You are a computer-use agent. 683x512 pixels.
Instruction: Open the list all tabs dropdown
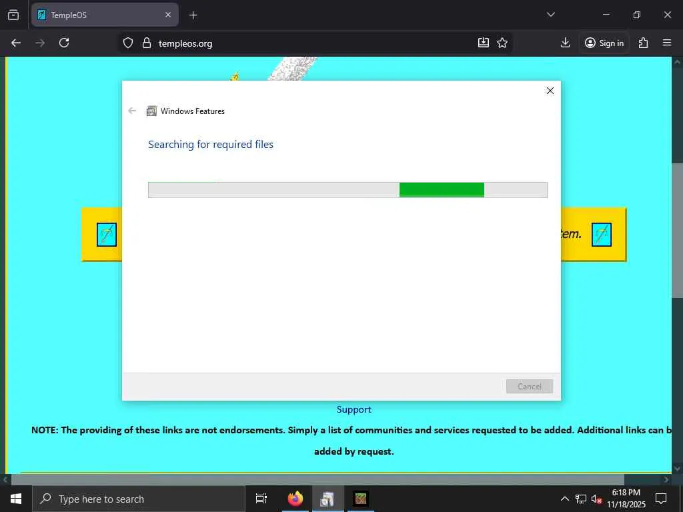550,15
